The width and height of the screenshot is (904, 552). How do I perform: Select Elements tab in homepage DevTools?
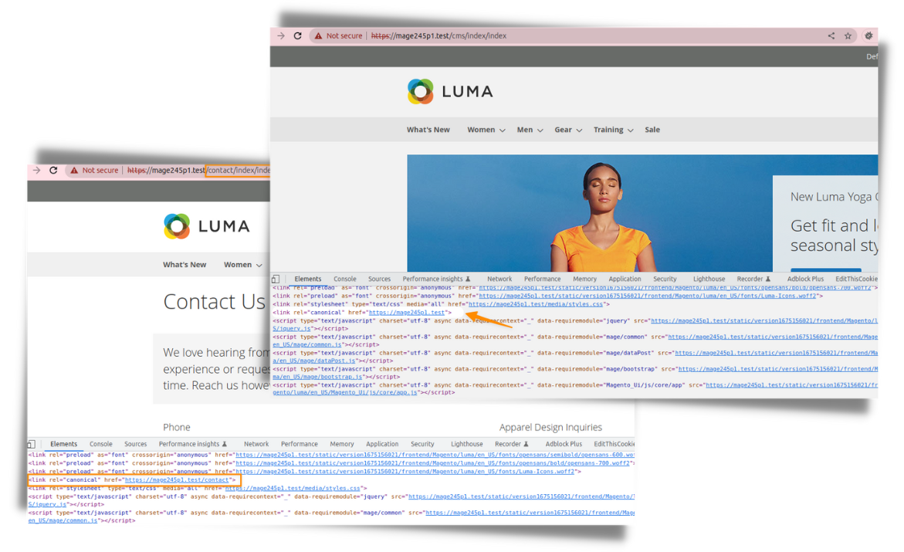pos(308,279)
